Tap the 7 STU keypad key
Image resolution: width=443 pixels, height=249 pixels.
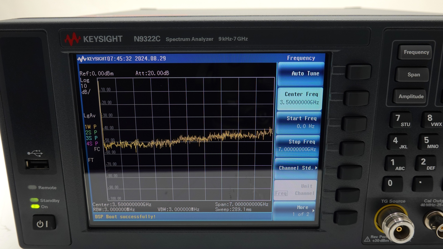pyautogui.click(x=401, y=120)
